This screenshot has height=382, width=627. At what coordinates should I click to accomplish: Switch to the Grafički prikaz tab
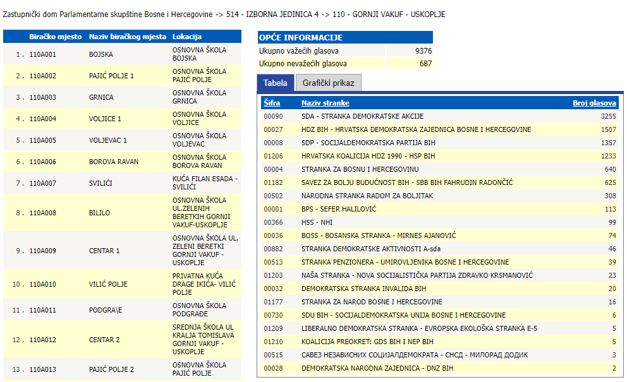coord(328,83)
